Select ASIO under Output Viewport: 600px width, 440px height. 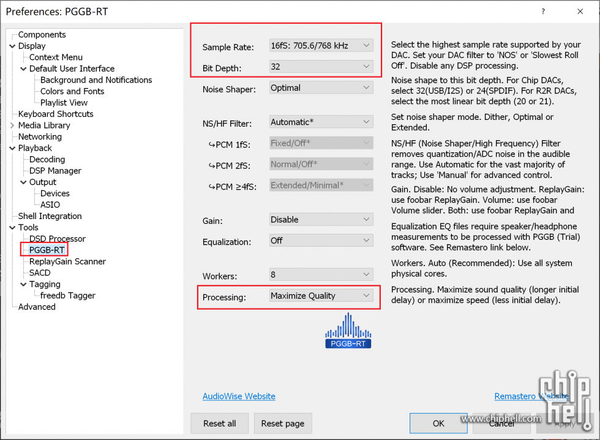[x=50, y=204]
